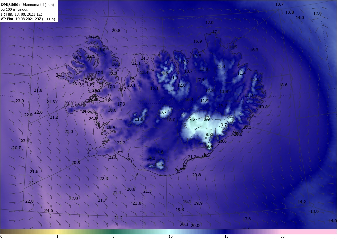Click the 15.1 value on the map

[154, 88]
